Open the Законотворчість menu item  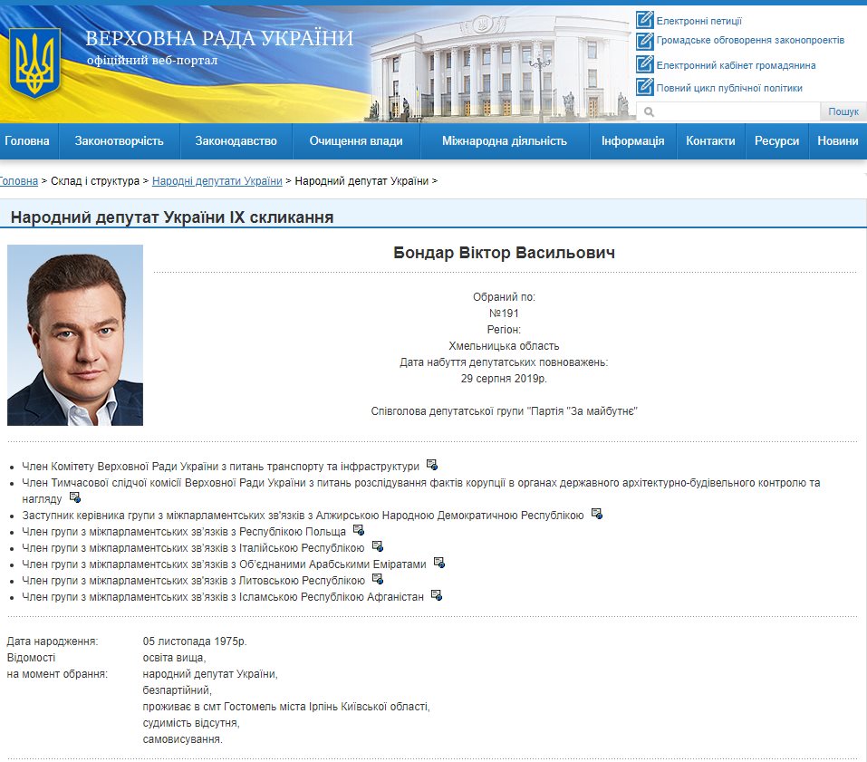click(x=120, y=141)
